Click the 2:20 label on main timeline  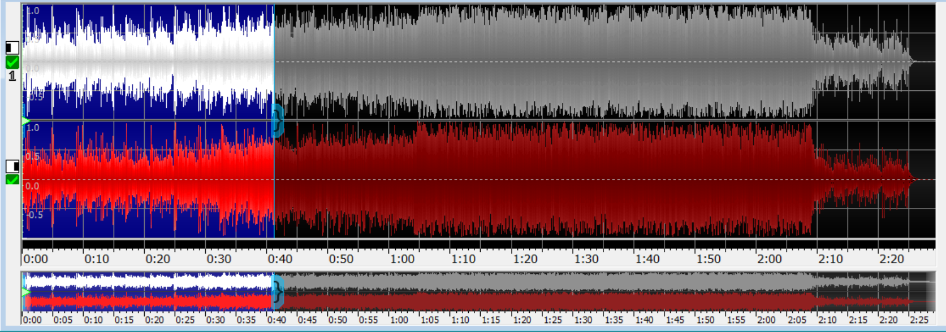[x=891, y=259]
